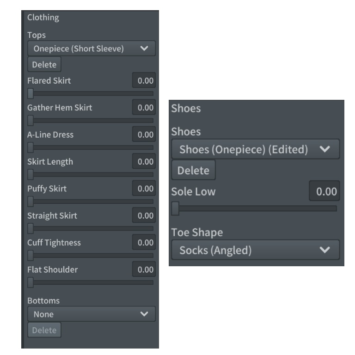Delete the selected shoes
Viewport: 355px width, 355px height.
coord(193,171)
